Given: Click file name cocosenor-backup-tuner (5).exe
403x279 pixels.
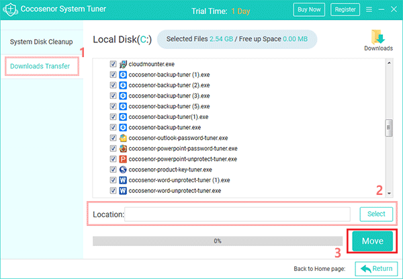Looking at the screenshot, I should (169, 106).
